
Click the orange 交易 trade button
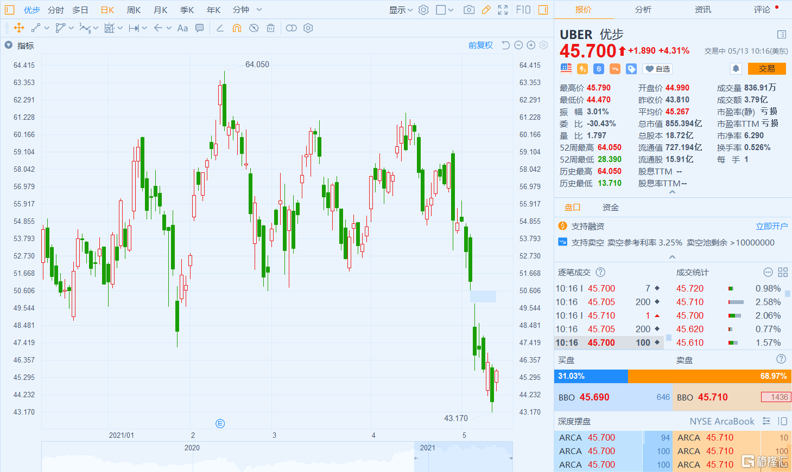[x=767, y=69]
